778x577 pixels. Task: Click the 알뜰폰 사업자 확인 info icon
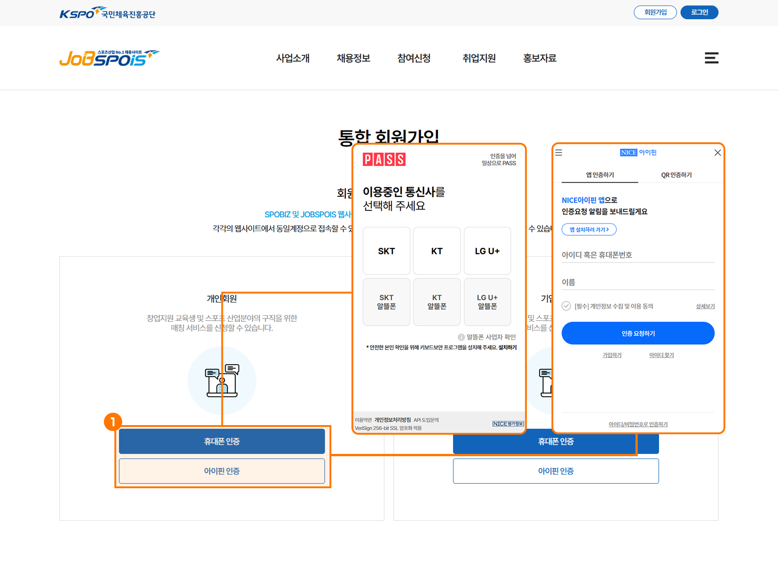point(461,337)
